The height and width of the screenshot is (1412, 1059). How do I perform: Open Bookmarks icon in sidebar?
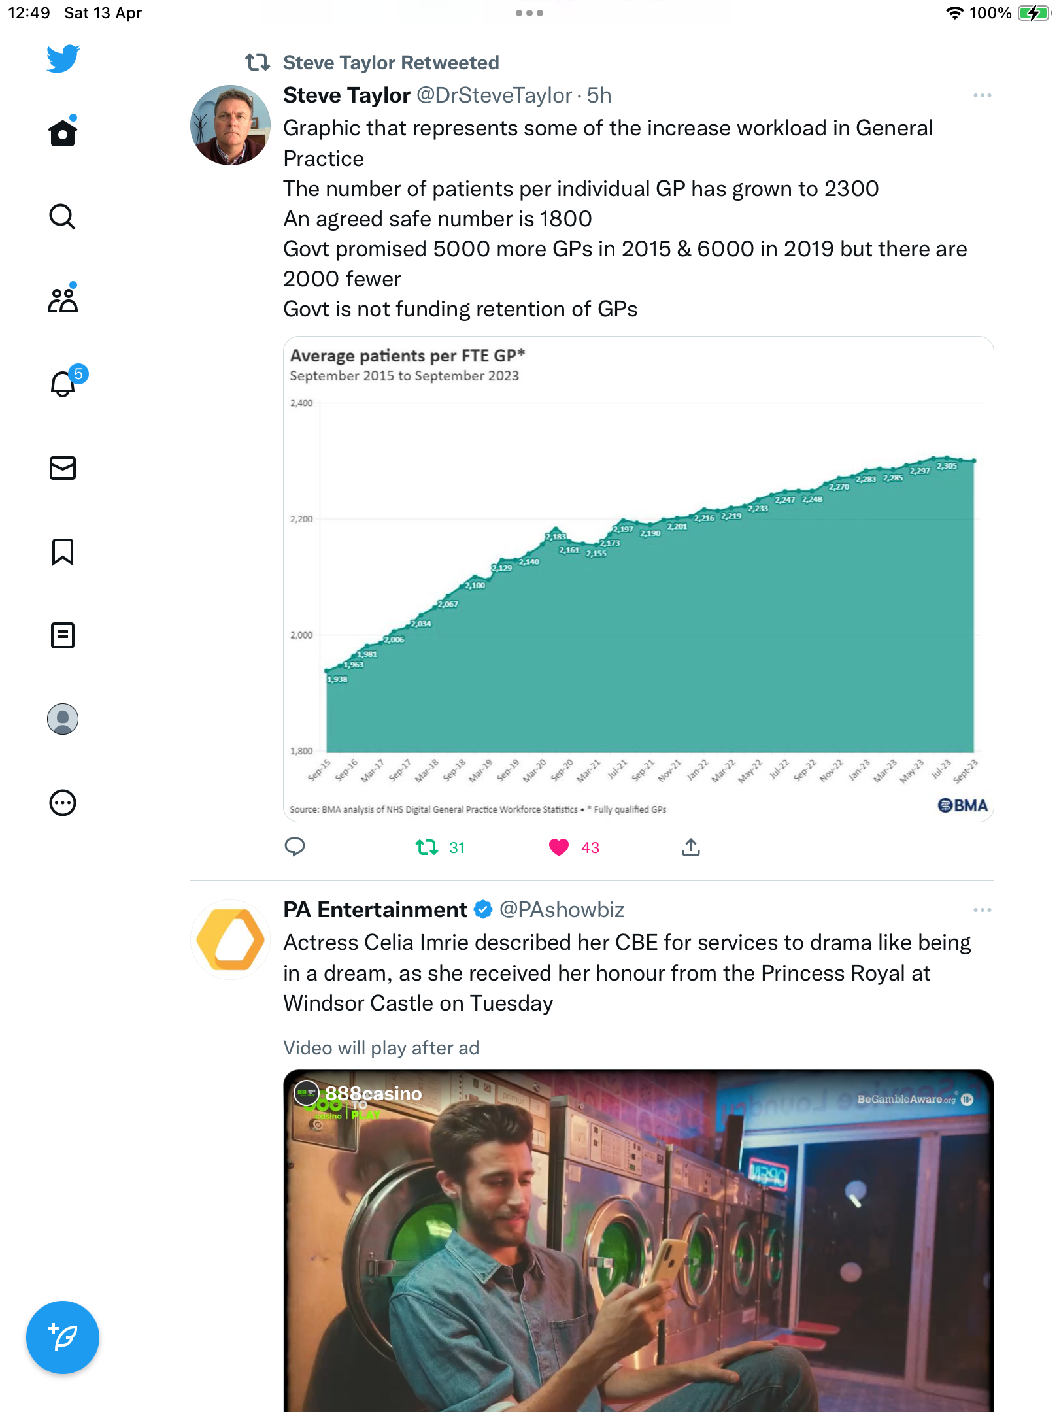63,552
